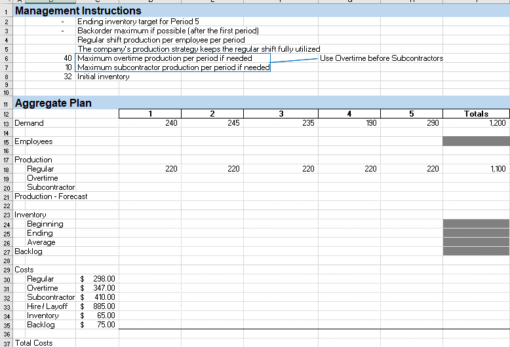Select the Production - Forecast label
This screenshot has height=347, width=510.
51,196
